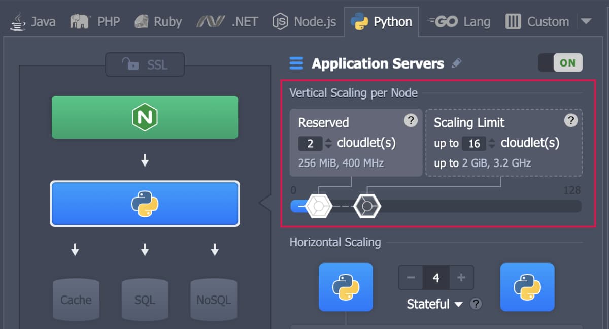Viewport: 609px width, 329px height.
Task: Decrease node count with minus button
Action: tap(411, 277)
